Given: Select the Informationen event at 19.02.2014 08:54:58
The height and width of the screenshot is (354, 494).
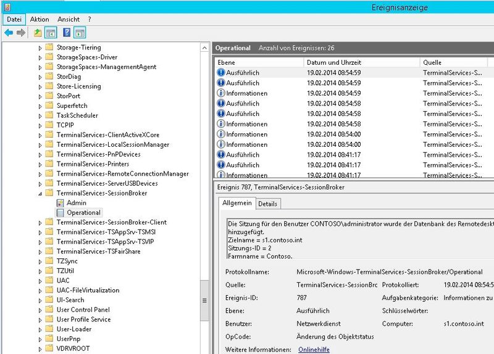Looking at the screenshot, I should [x=353, y=124].
